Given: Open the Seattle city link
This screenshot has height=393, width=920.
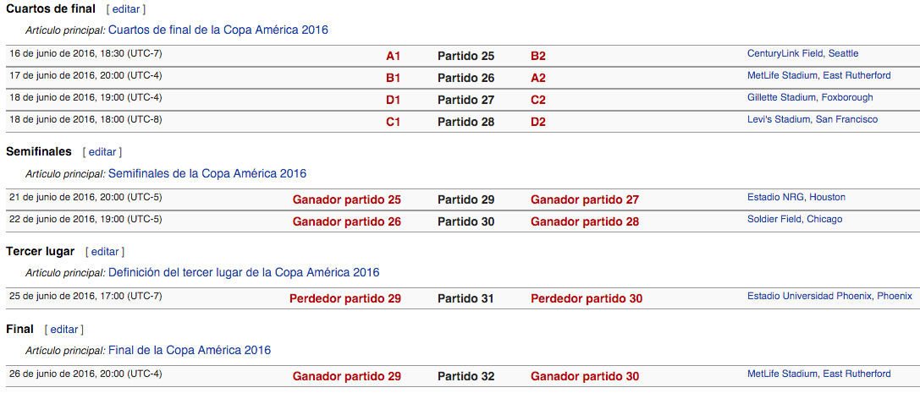Looking at the screenshot, I should pyautogui.click(x=843, y=54).
